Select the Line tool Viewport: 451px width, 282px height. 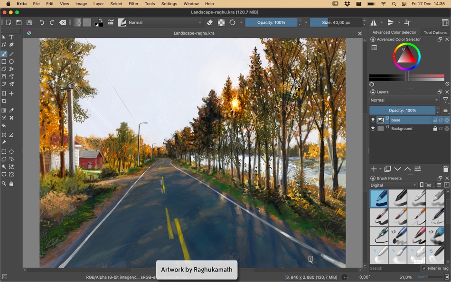pyautogui.click(x=11, y=54)
